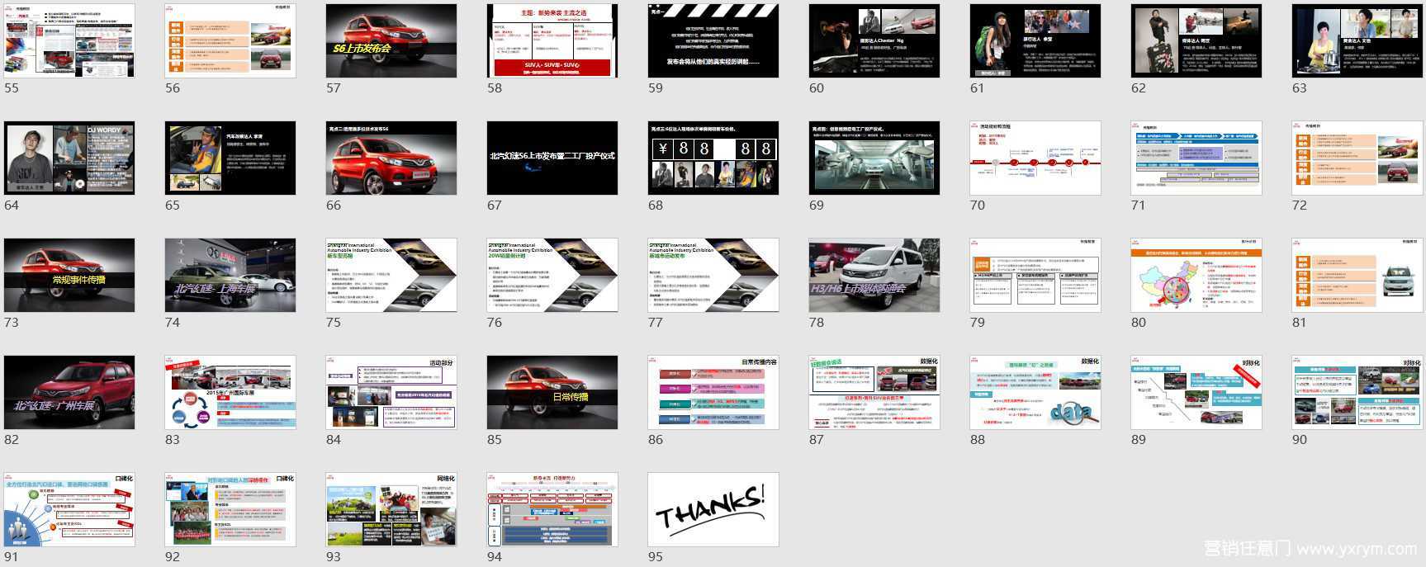Select slide 86 日常传播内容 thumbnail
This screenshot has width=1426, height=567.
(x=713, y=392)
